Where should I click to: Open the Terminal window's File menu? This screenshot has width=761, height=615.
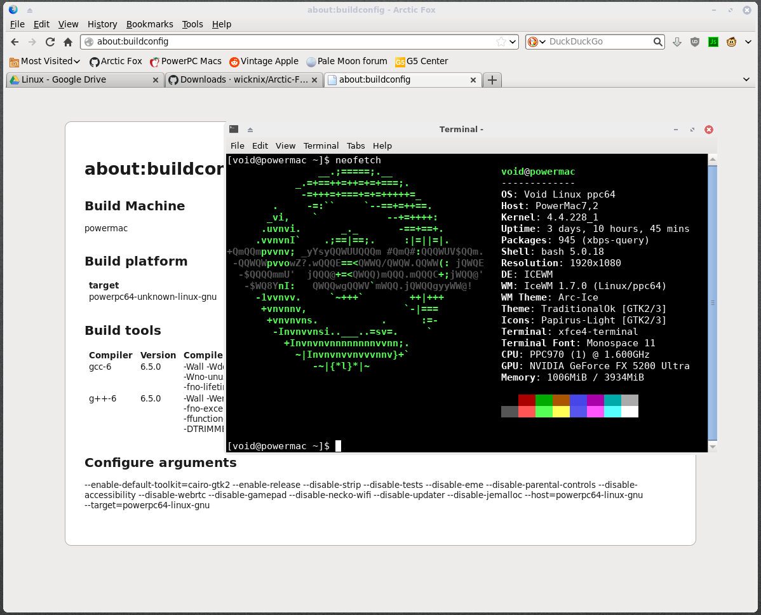click(x=238, y=145)
